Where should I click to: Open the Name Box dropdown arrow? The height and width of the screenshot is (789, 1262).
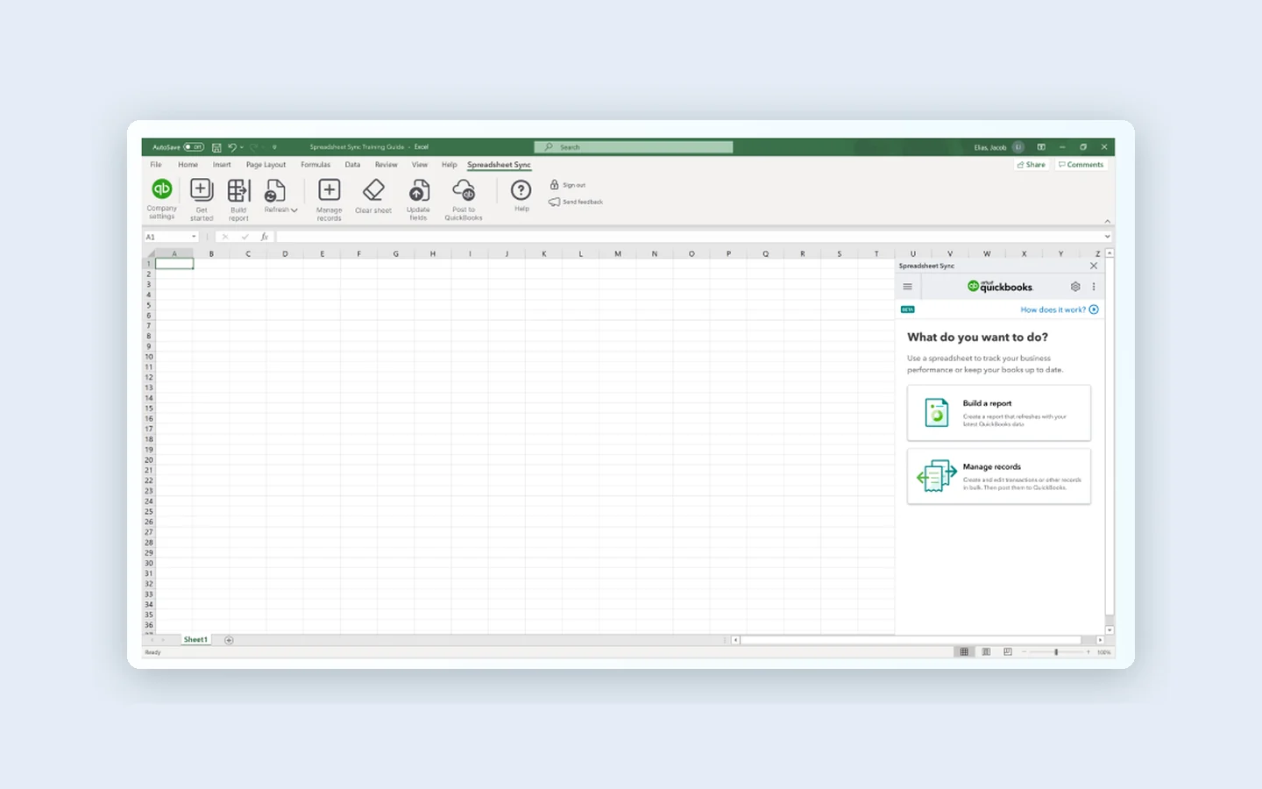[194, 237]
